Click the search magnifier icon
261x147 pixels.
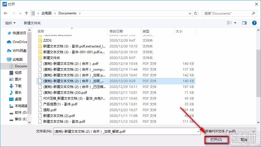(253, 13)
